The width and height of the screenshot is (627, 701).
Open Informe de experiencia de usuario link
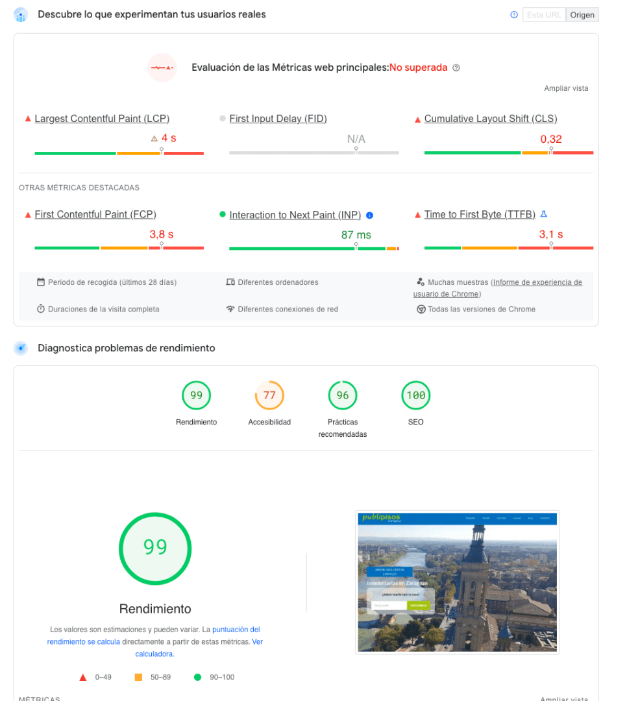tap(497, 288)
